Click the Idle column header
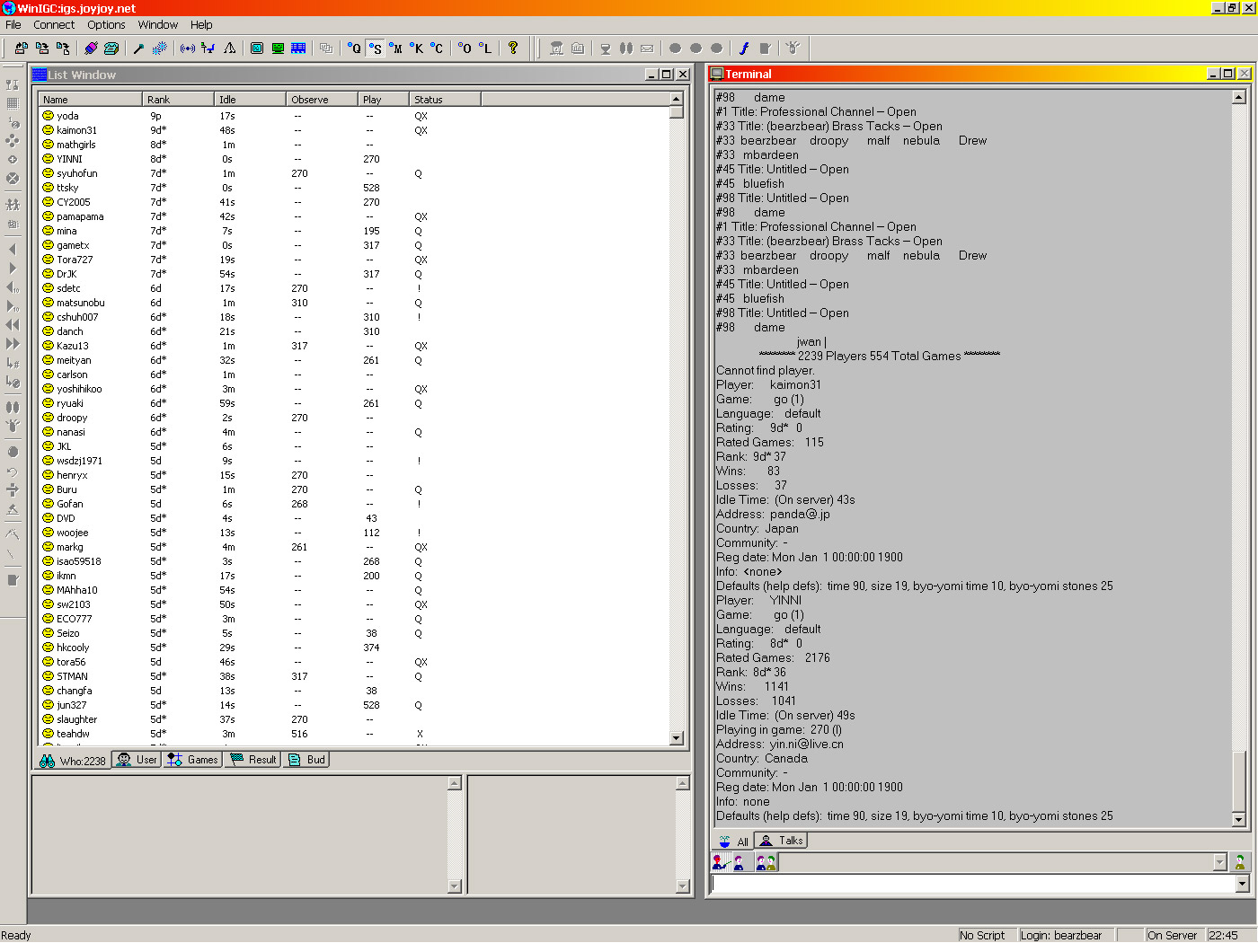The image size is (1258, 943). [x=250, y=100]
